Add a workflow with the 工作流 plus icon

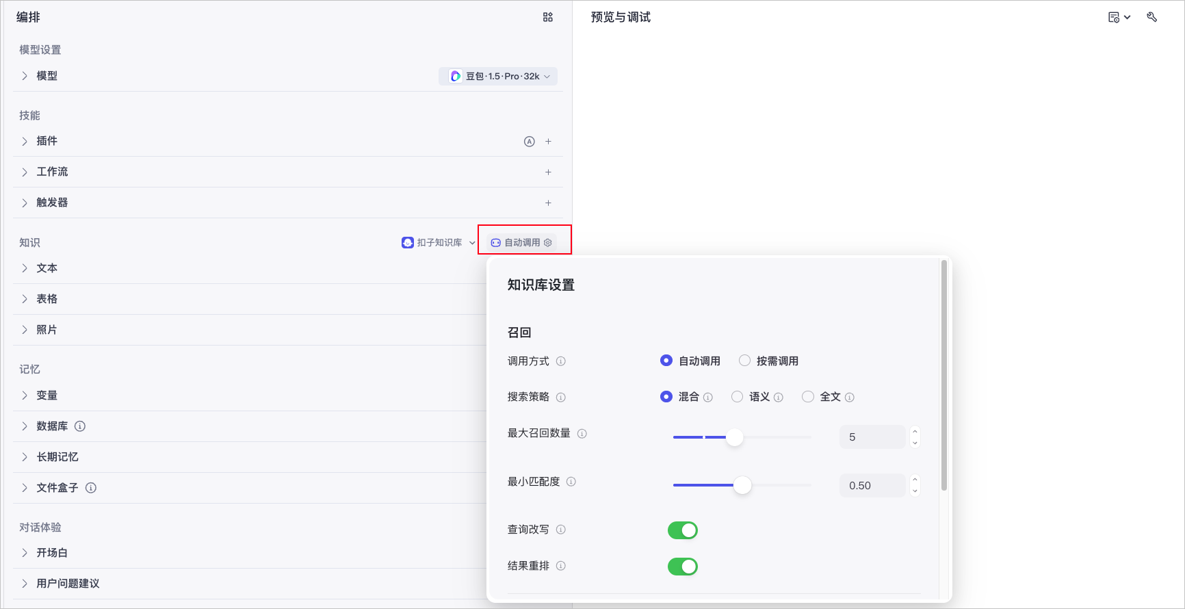tap(548, 172)
